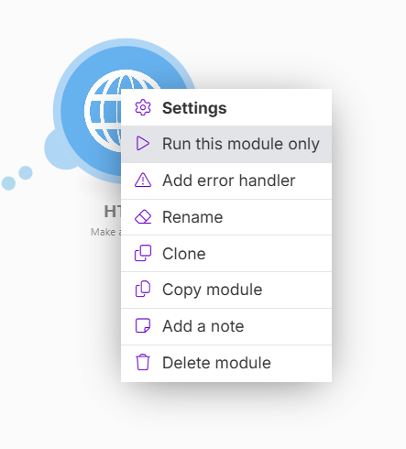Choose Add error handler menu entry

pyautogui.click(x=226, y=181)
